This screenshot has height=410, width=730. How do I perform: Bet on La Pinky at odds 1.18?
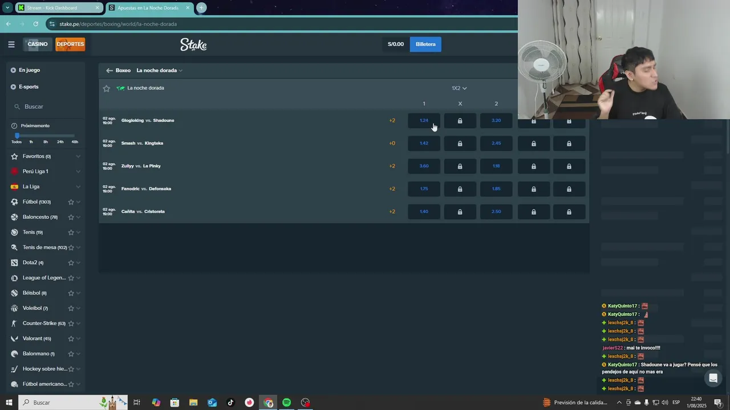496,166
